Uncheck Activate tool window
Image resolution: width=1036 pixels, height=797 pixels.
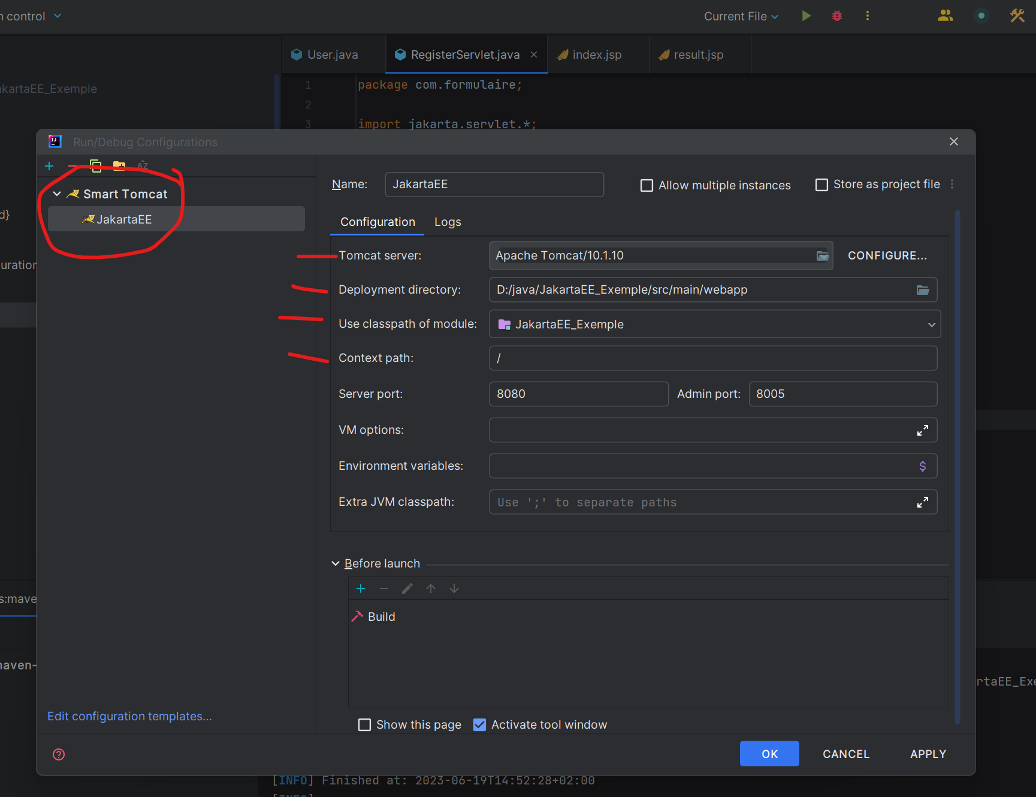tap(479, 725)
